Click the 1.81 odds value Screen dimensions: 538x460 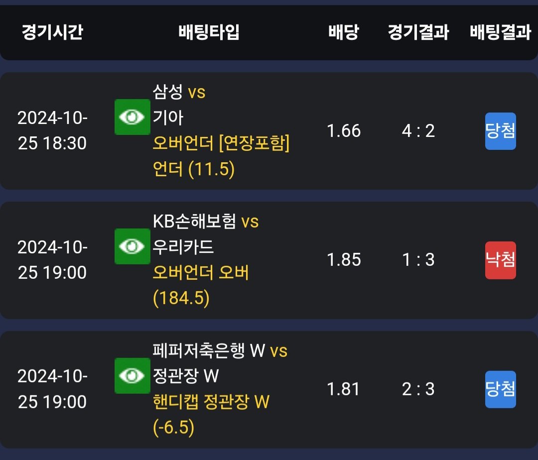pos(343,389)
